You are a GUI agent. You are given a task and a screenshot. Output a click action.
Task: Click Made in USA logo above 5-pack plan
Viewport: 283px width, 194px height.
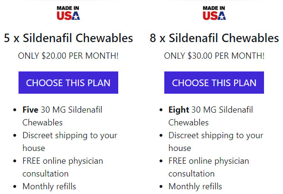[68, 13]
